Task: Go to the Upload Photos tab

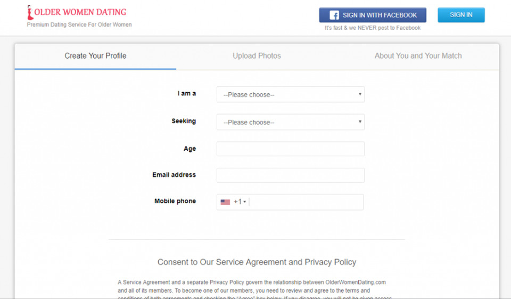Action: (257, 56)
